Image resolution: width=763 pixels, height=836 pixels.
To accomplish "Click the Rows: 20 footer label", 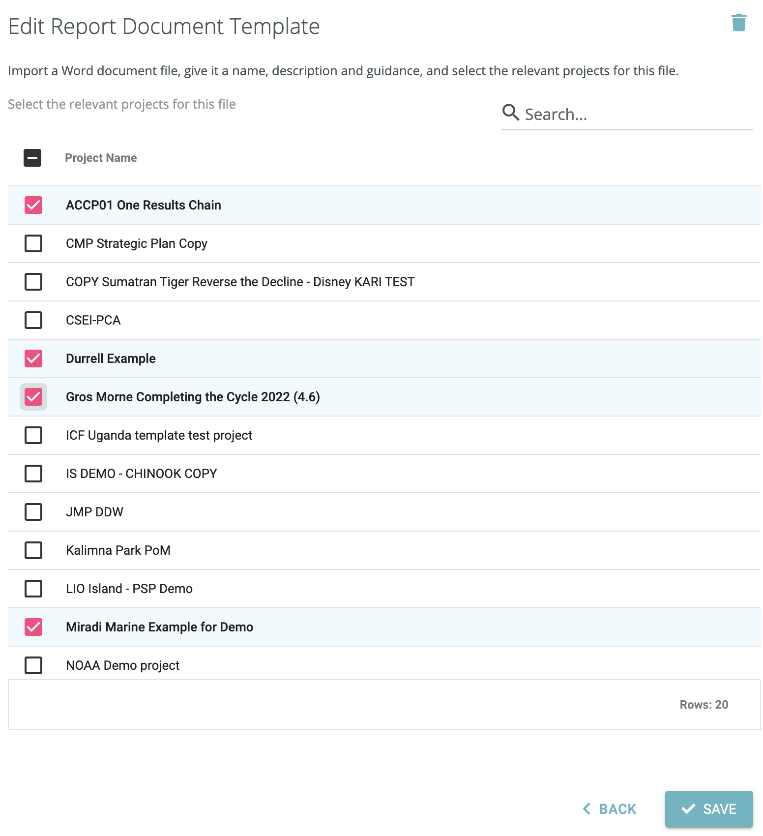I will click(704, 704).
